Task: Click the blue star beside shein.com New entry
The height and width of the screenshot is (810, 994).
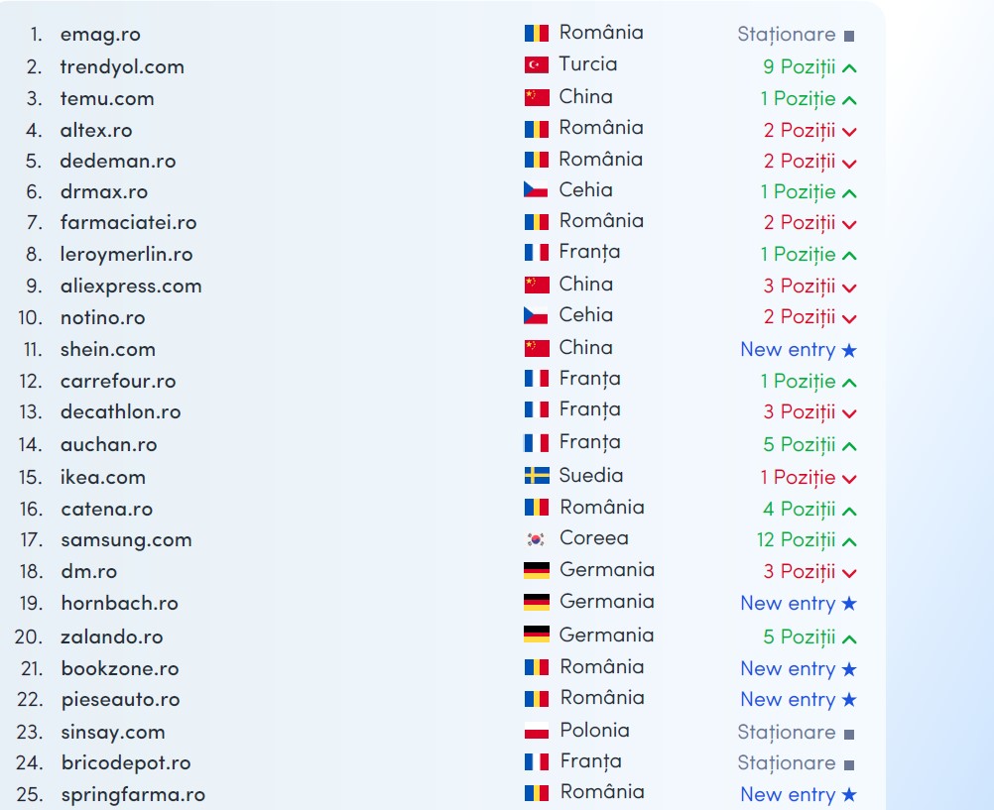Action: [848, 350]
